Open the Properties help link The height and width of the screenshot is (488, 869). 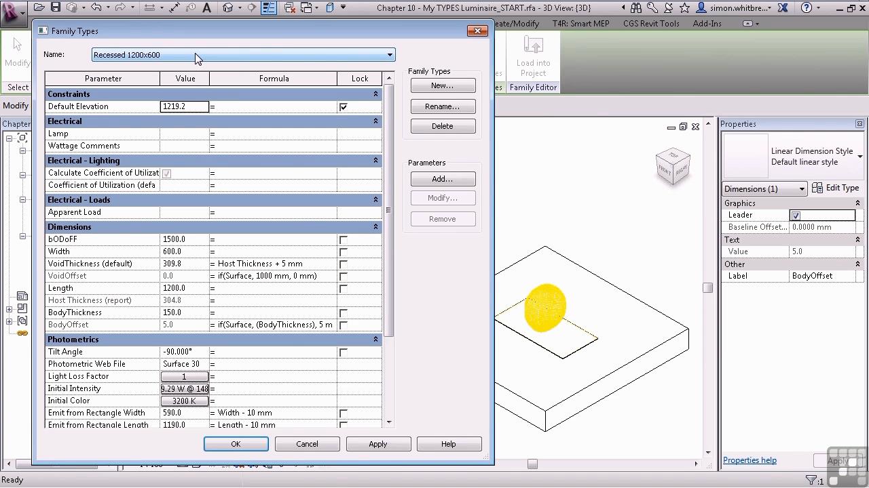(750, 460)
